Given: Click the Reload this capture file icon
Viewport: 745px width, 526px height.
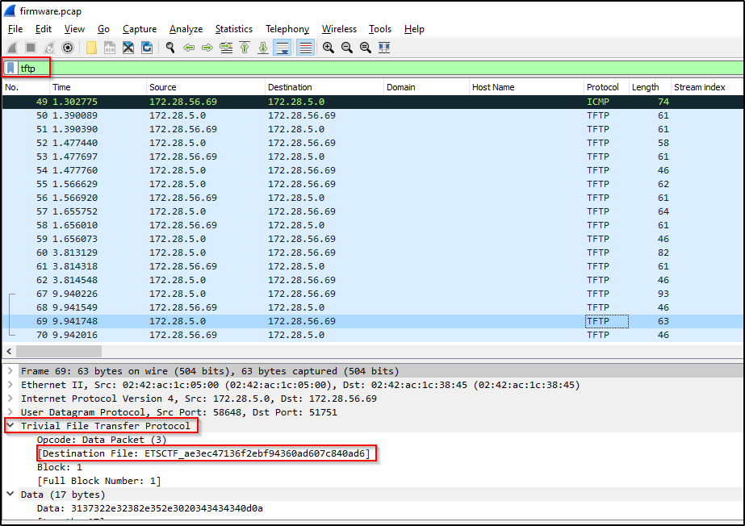Looking at the screenshot, I should click(x=147, y=47).
